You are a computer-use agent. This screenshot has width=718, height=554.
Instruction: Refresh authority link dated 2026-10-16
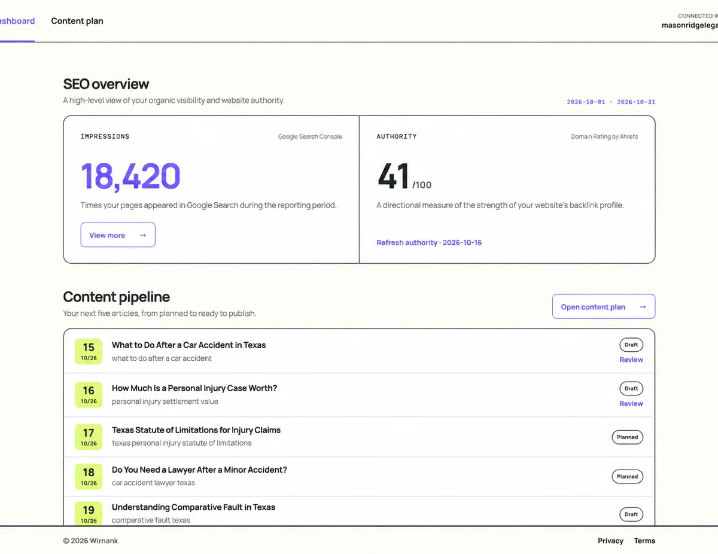(429, 243)
